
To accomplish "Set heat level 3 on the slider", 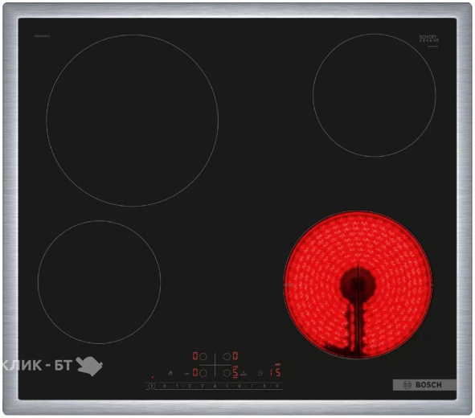I will [202, 386].
